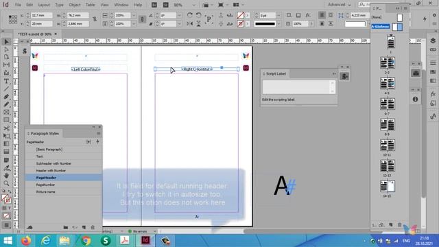The image size is (439, 247).
Task: Switch to TEST-e.indd document tab
Action: [35, 34]
